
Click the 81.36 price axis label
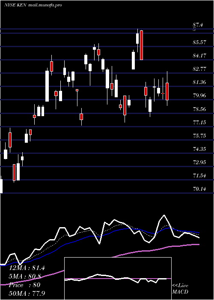(200, 82)
